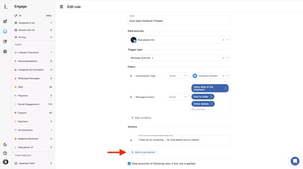The height and width of the screenshot is (169, 303).
Task: Toggle 'Stop execution of following rules' checkbox
Action: coord(130,164)
